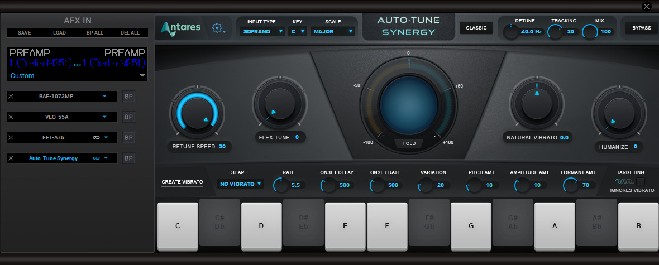The image size is (659, 265).
Task: Open the Auto-Tune Synergy slot dropdown arrow
Action: pos(106,158)
